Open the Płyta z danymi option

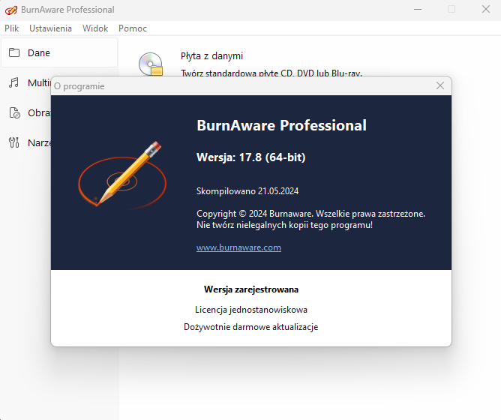211,56
